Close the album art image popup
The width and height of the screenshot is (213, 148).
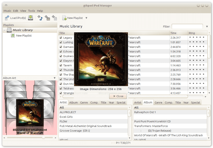click(x=118, y=96)
